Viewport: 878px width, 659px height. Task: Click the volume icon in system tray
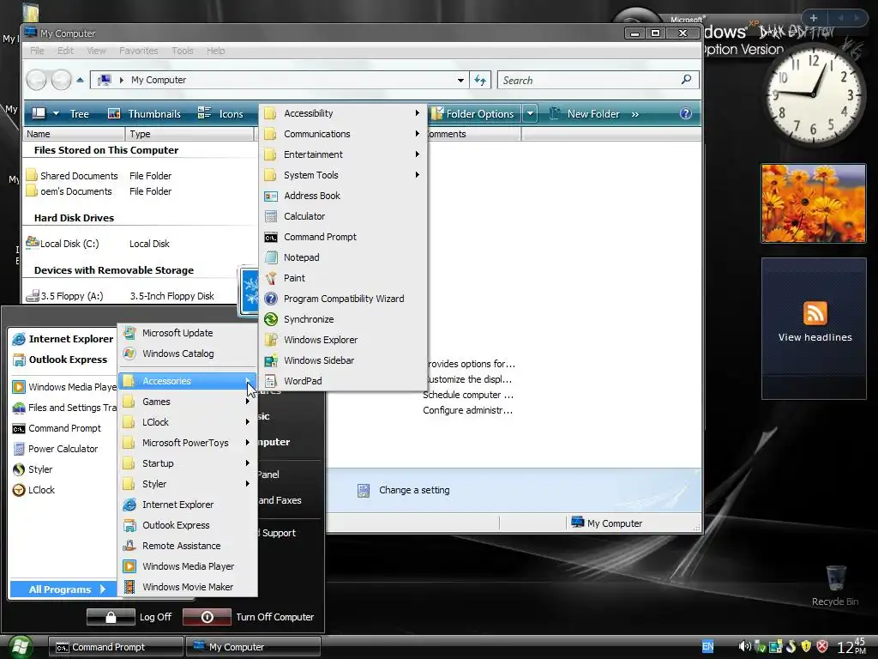tap(743, 647)
